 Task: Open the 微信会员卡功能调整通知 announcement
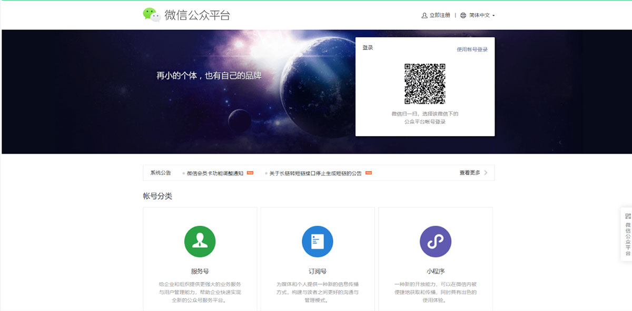tap(215, 173)
